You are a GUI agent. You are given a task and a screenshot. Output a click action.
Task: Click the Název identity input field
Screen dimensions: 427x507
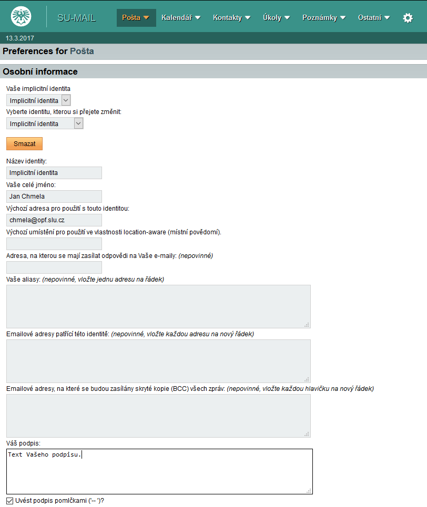click(54, 173)
